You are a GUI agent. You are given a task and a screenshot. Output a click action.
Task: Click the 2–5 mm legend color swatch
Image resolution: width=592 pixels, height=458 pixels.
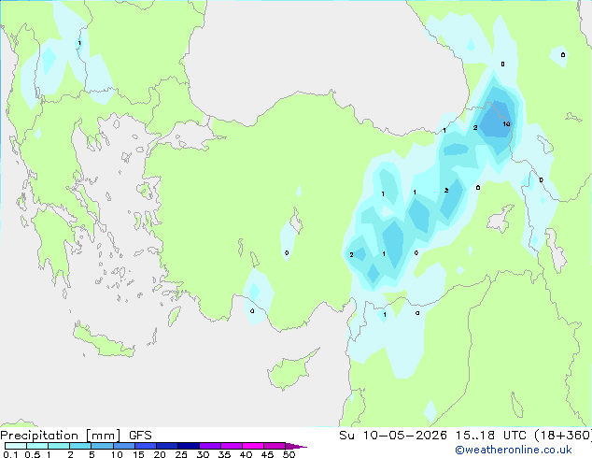80,446
